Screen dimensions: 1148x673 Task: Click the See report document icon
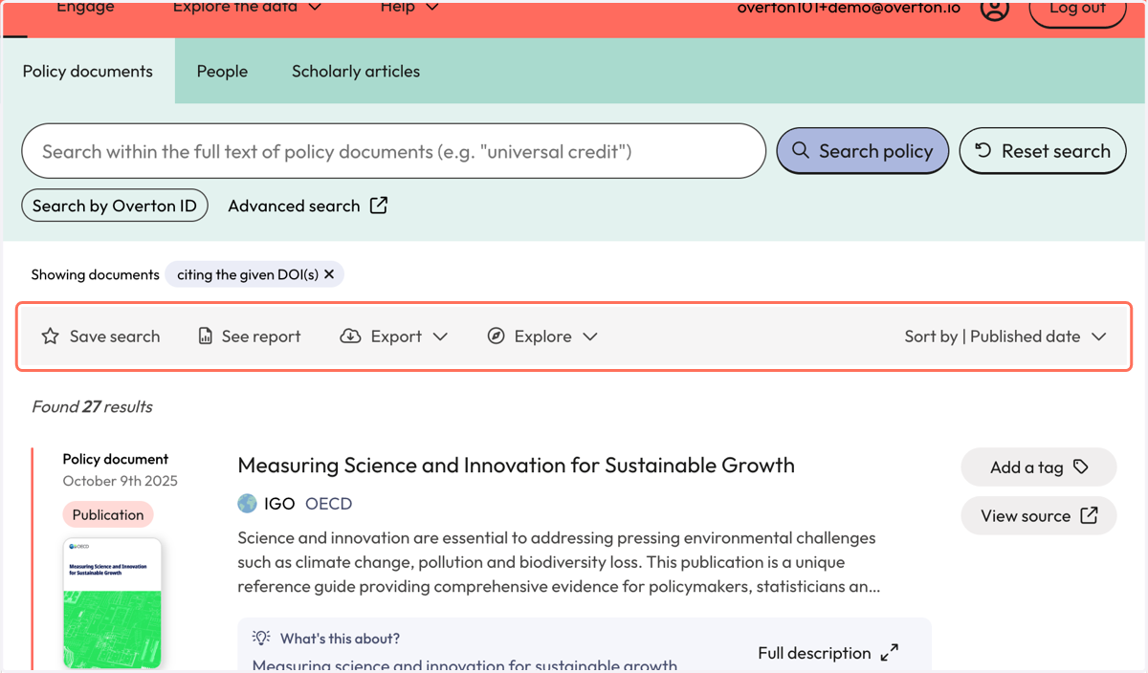(x=205, y=336)
